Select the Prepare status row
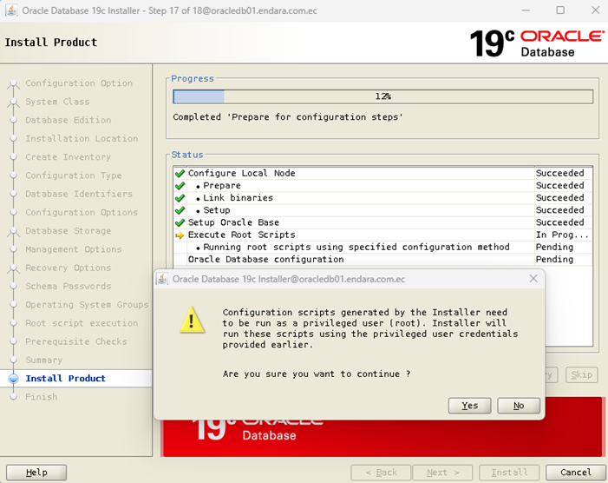The image size is (608, 483). pos(382,186)
